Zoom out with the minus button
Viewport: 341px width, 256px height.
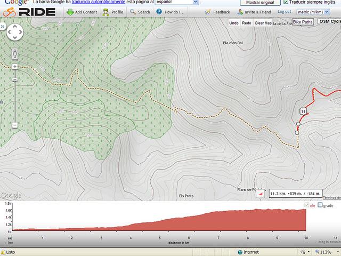click(x=15, y=125)
